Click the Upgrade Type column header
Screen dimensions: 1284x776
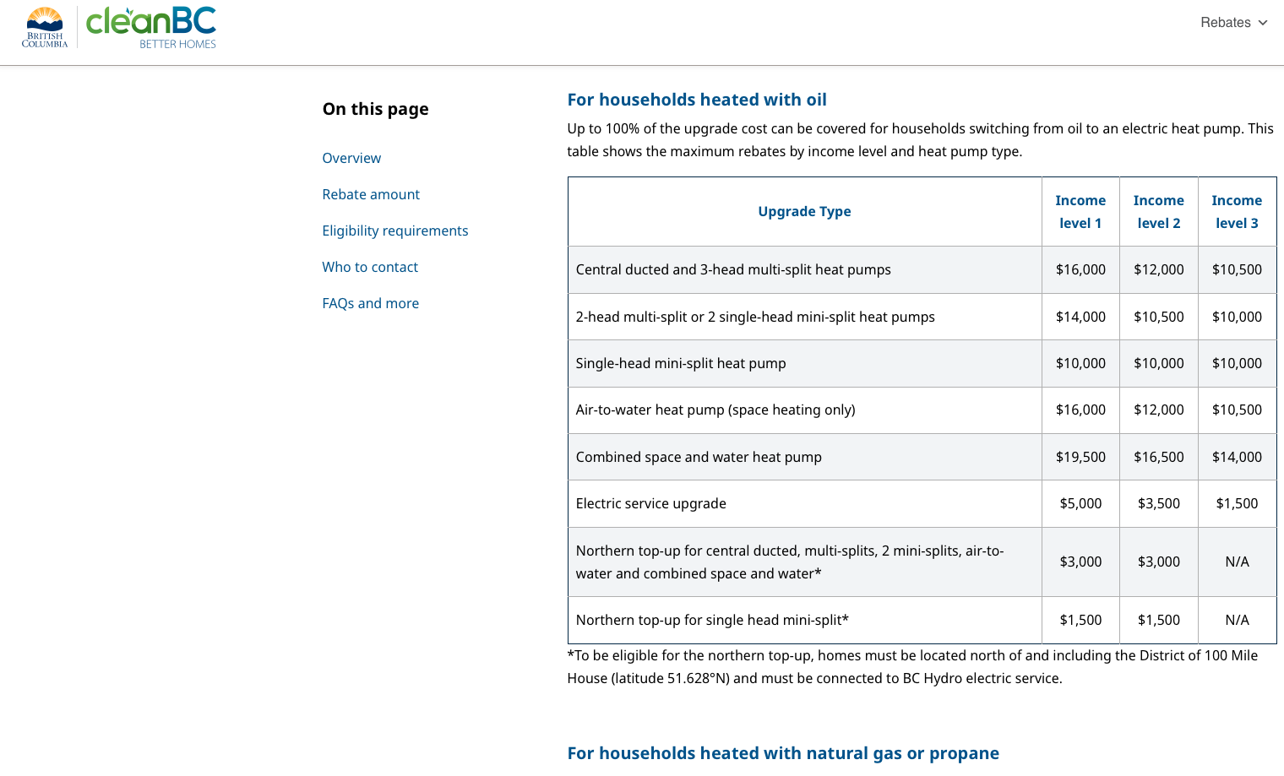pyautogui.click(x=804, y=211)
